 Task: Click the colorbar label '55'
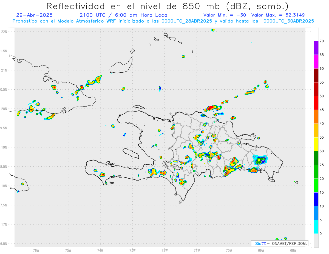[x=322, y=82]
